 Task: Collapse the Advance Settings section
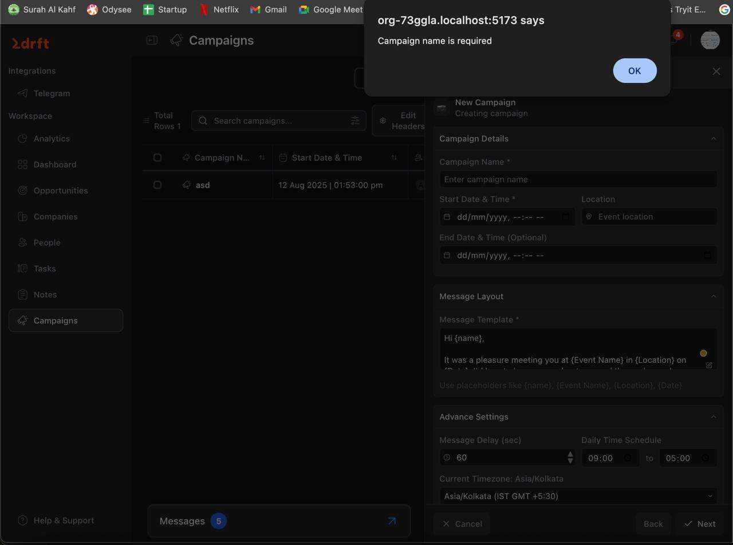[713, 417]
